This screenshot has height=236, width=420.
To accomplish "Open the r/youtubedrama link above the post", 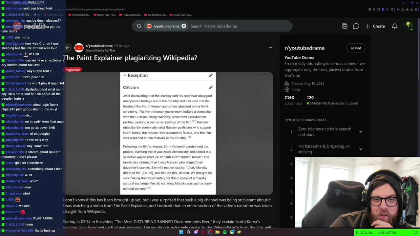I will pyautogui.click(x=99, y=46).
